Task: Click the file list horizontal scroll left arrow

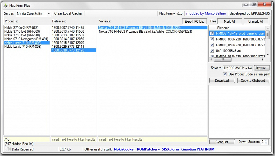Action: [x=211, y=60]
